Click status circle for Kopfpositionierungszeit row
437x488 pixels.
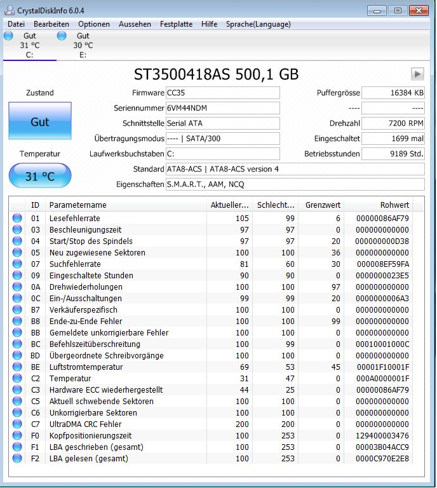click(x=17, y=435)
